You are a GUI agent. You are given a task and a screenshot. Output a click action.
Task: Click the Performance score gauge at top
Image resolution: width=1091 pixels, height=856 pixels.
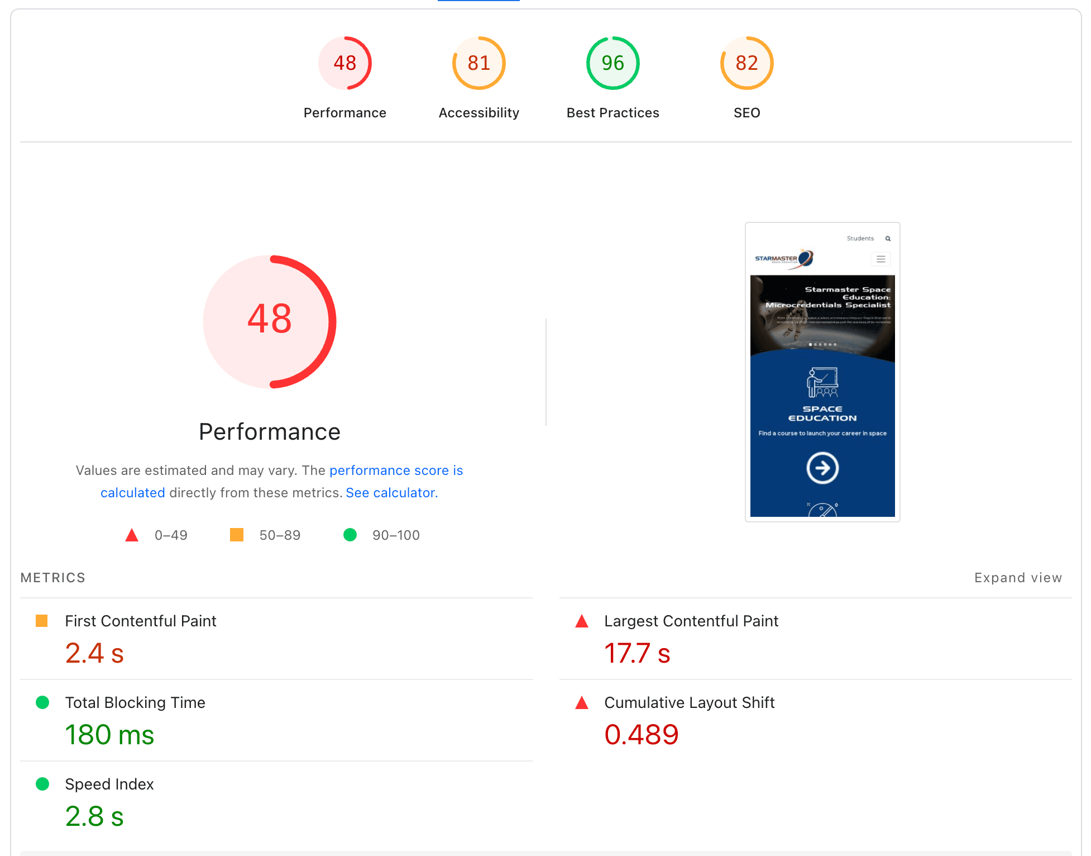(x=344, y=63)
